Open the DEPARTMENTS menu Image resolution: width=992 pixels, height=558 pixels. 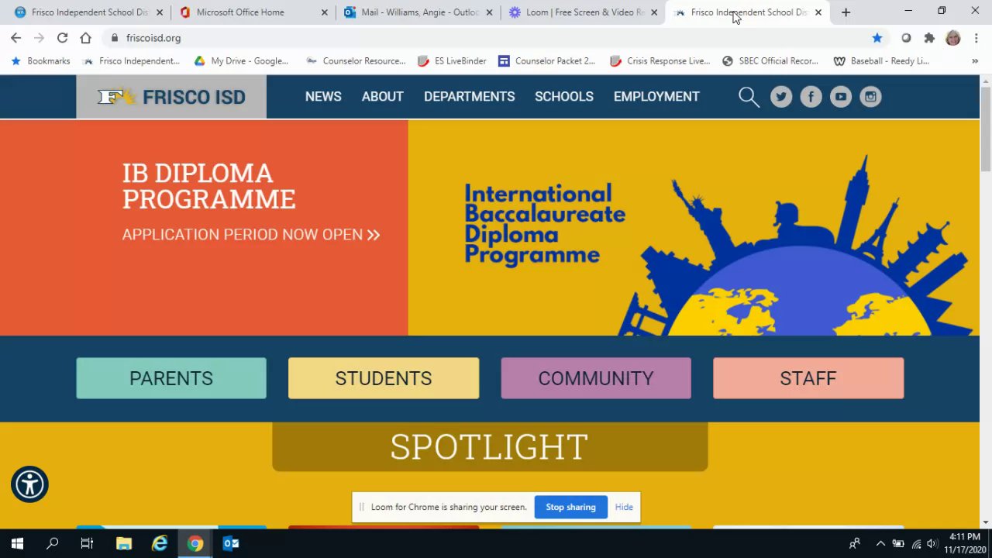click(469, 97)
